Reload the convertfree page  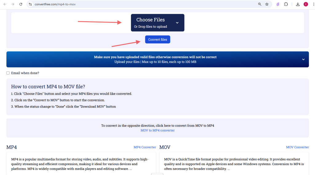21,4
